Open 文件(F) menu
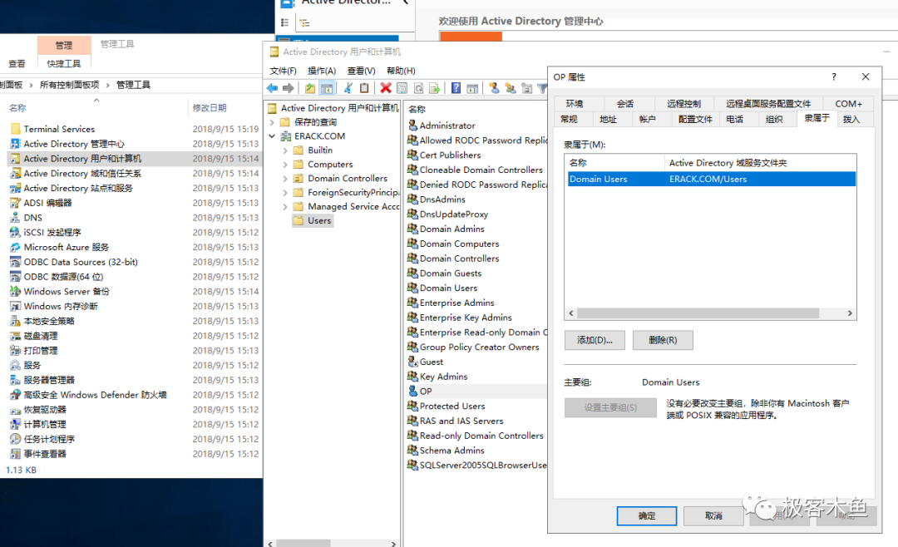This screenshot has height=547, width=898. coord(283,71)
